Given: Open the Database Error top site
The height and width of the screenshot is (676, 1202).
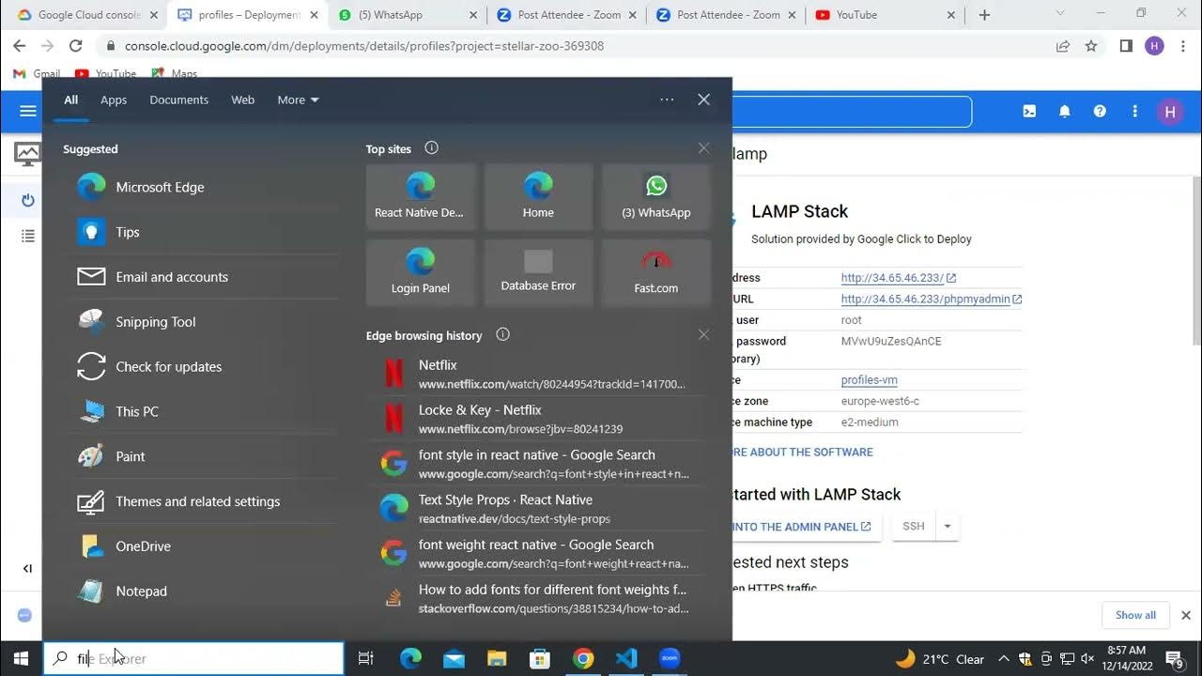Looking at the screenshot, I should click(x=538, y=272).
